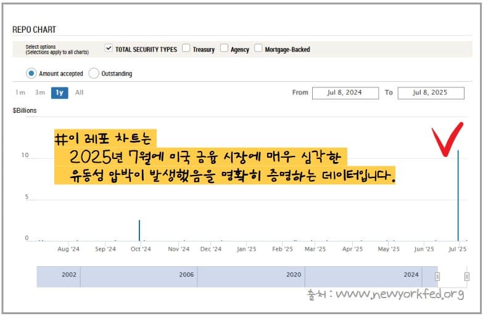
Task: Edit the To date field
Action: 431,93
